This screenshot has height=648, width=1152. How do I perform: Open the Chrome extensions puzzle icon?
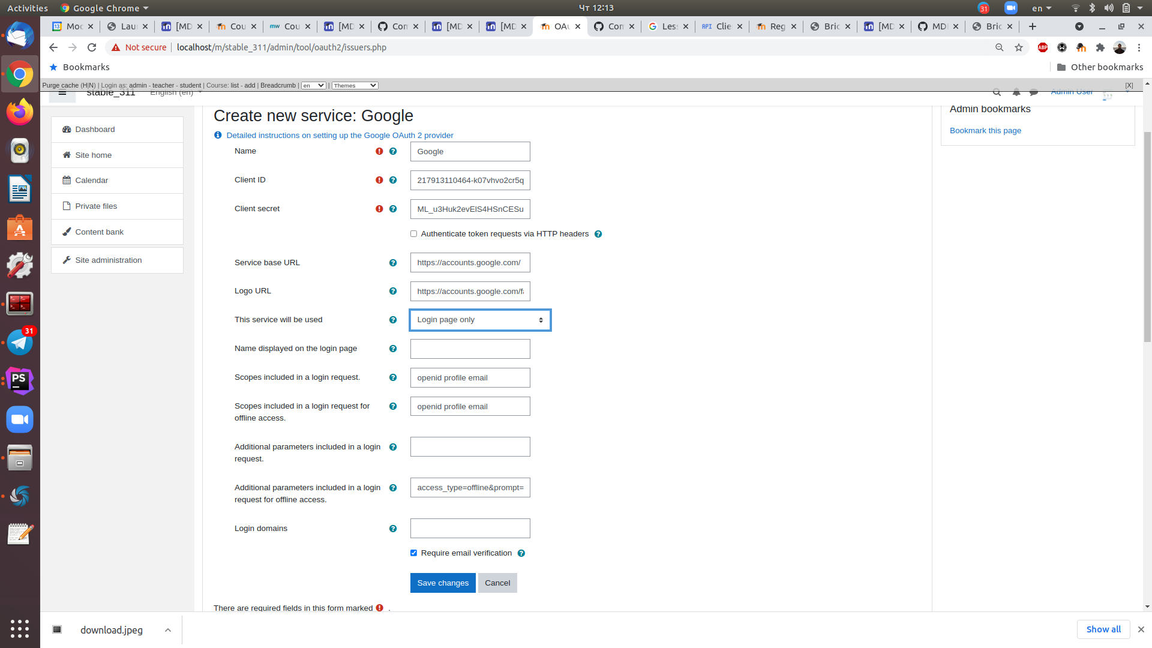(x=1100, y=47)
